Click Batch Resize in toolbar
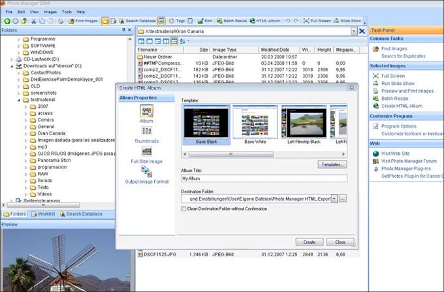The width and height of the screenshot is (444, 292). (x=232, y=21)
